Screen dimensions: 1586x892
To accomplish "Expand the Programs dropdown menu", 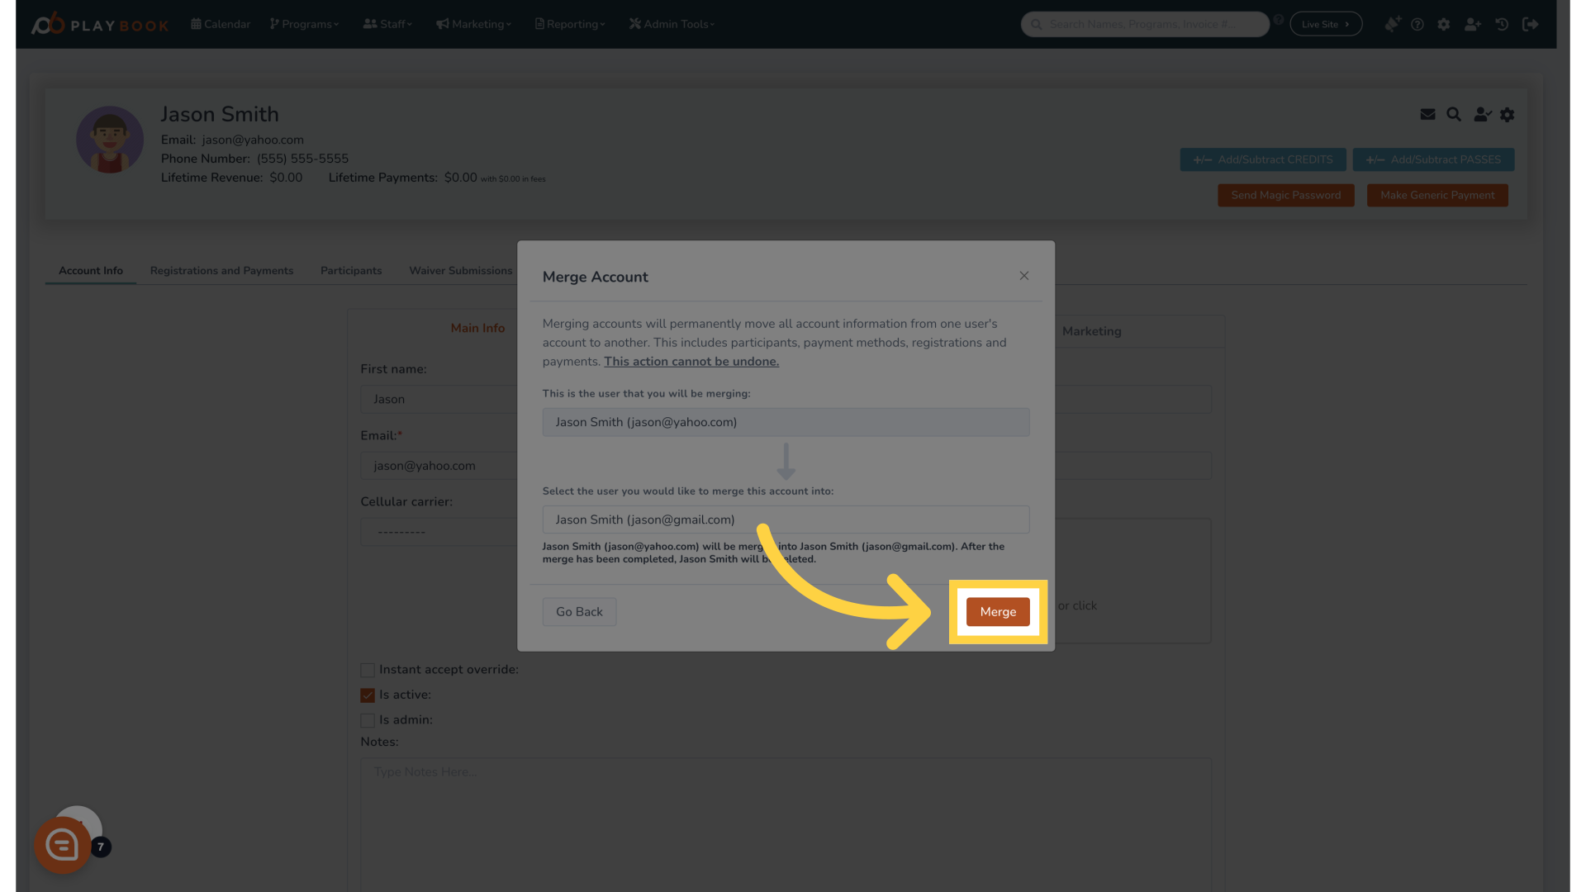I will (304, 24).
